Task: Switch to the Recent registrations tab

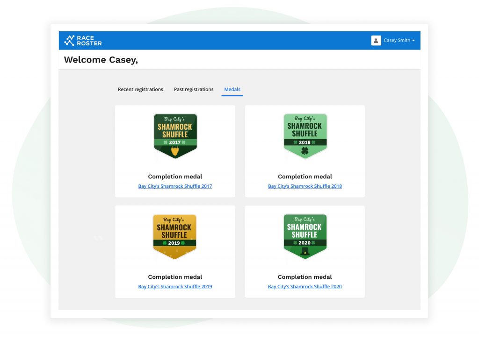Action: click(x=140, y=89)
